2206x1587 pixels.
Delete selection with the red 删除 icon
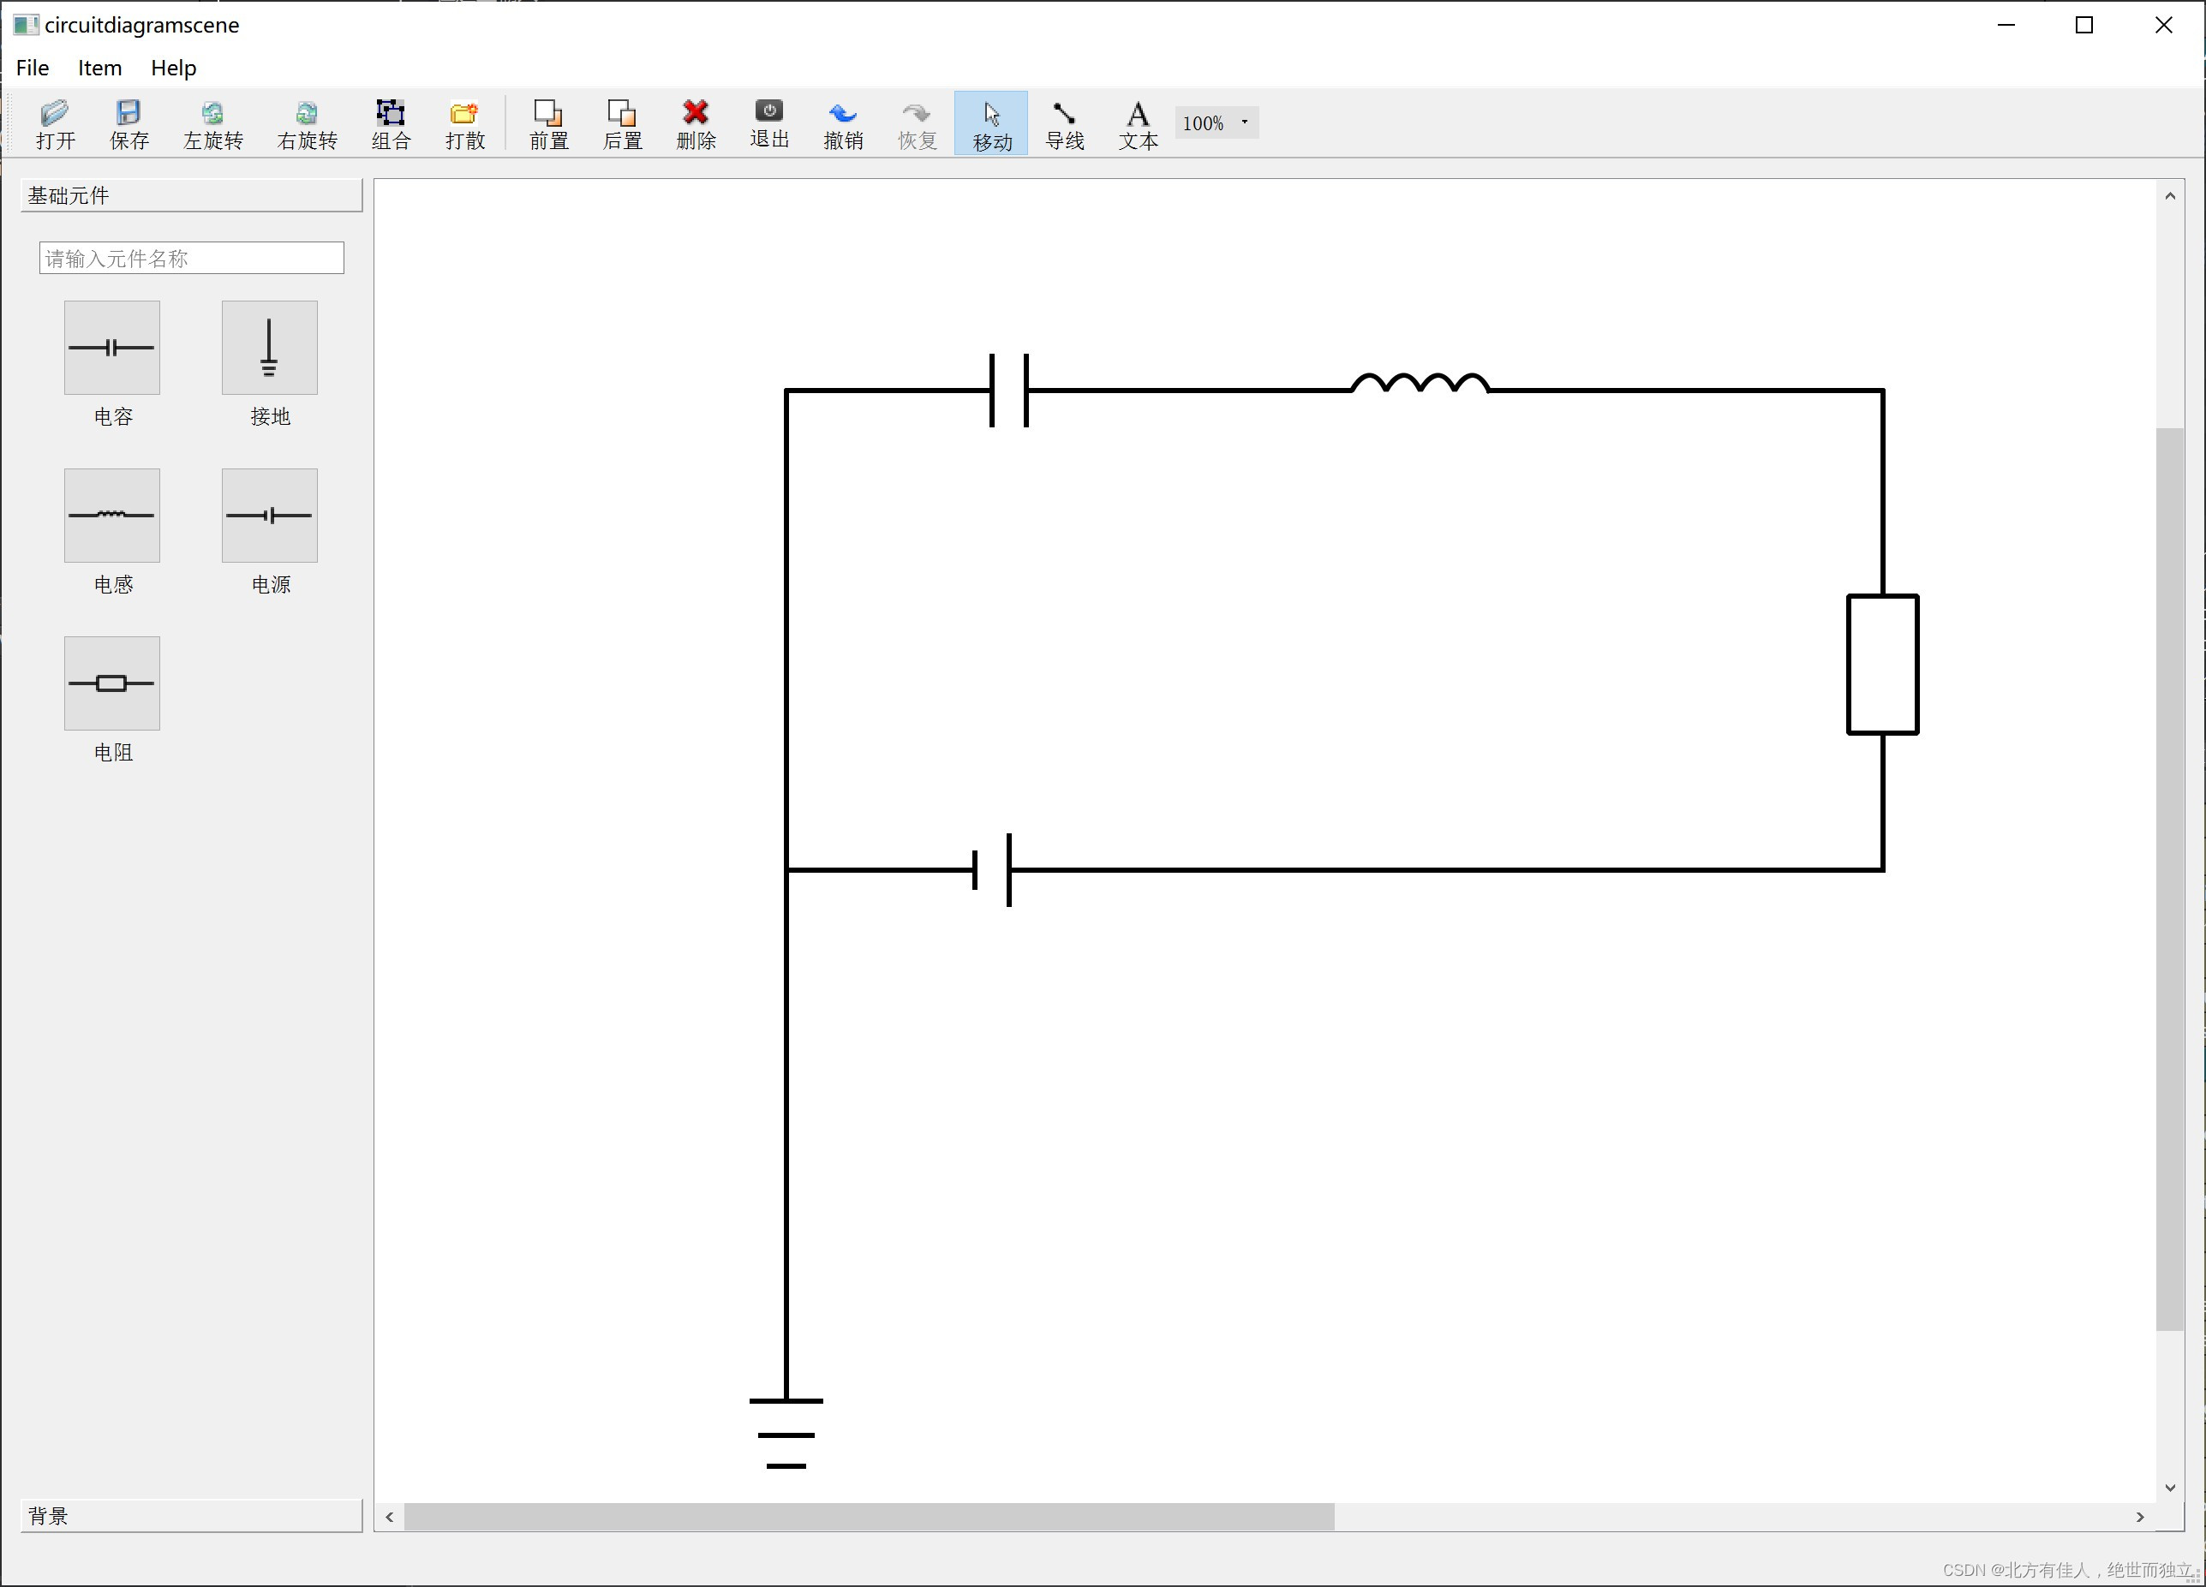click(696, 123)
